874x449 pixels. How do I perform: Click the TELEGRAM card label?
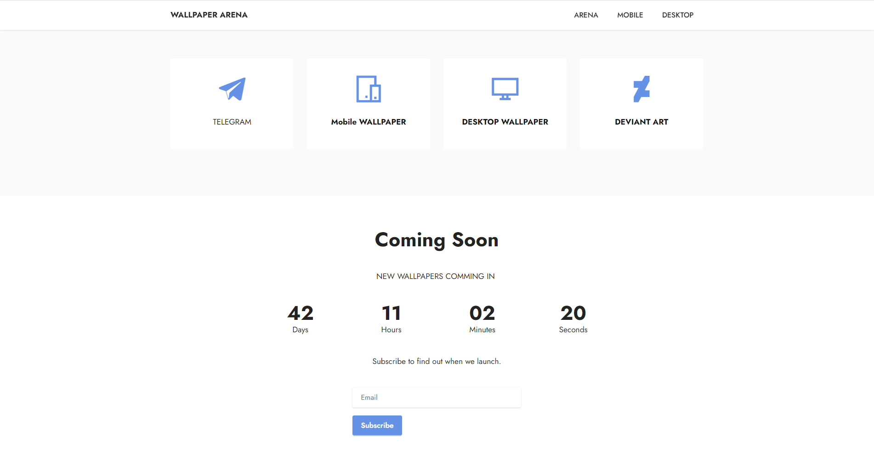click(x=232, y=121)
